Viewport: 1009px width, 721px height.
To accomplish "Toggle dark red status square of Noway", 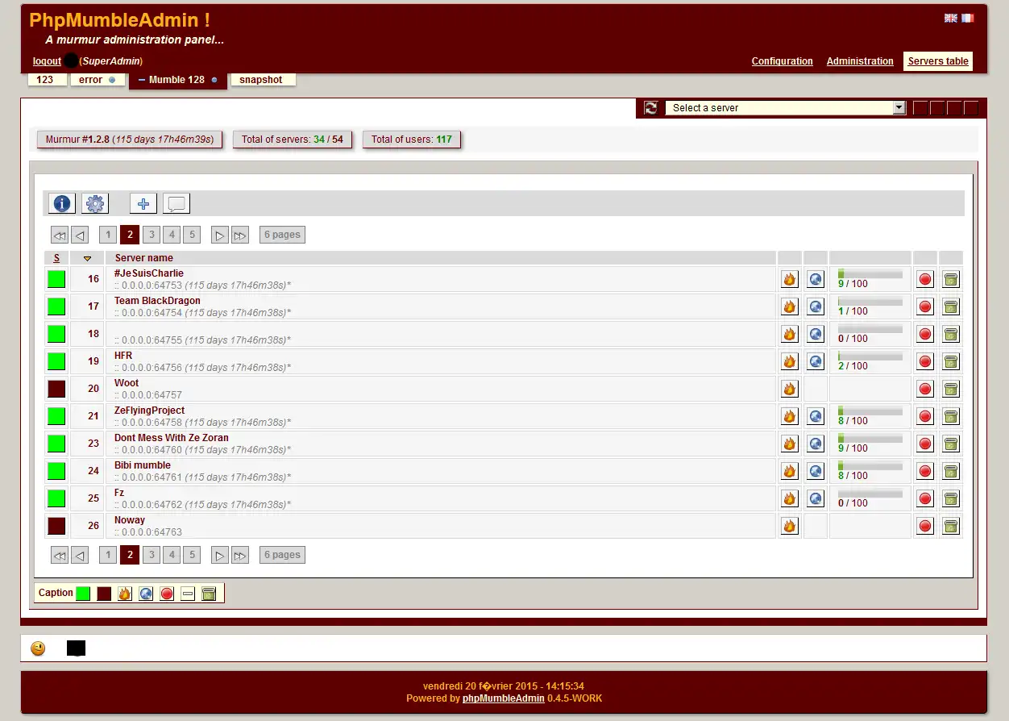I will pos(56,526).
